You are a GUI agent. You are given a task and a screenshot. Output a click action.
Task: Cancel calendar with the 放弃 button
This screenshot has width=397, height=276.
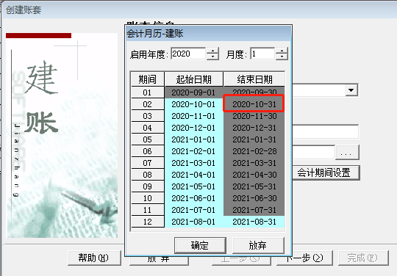258,245
